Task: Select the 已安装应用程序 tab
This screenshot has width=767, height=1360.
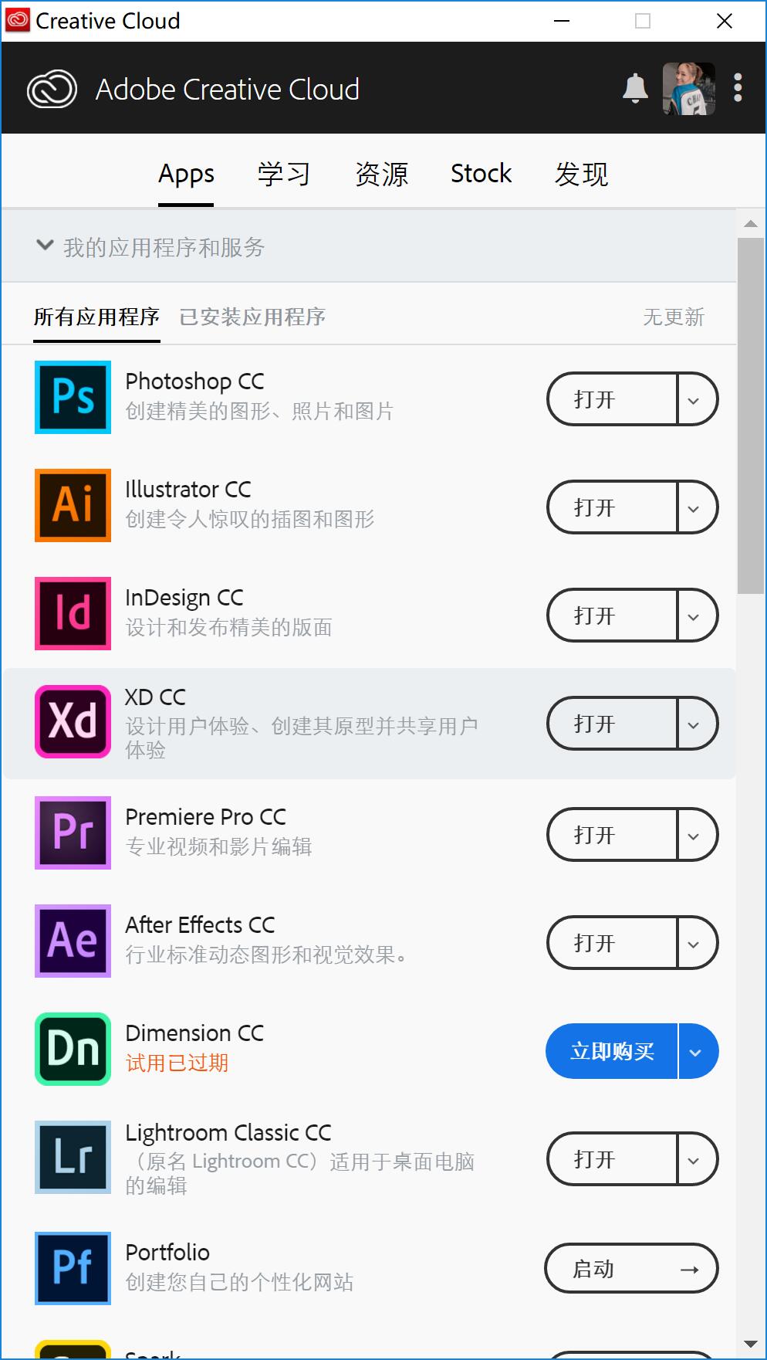Action: (252, 317)
